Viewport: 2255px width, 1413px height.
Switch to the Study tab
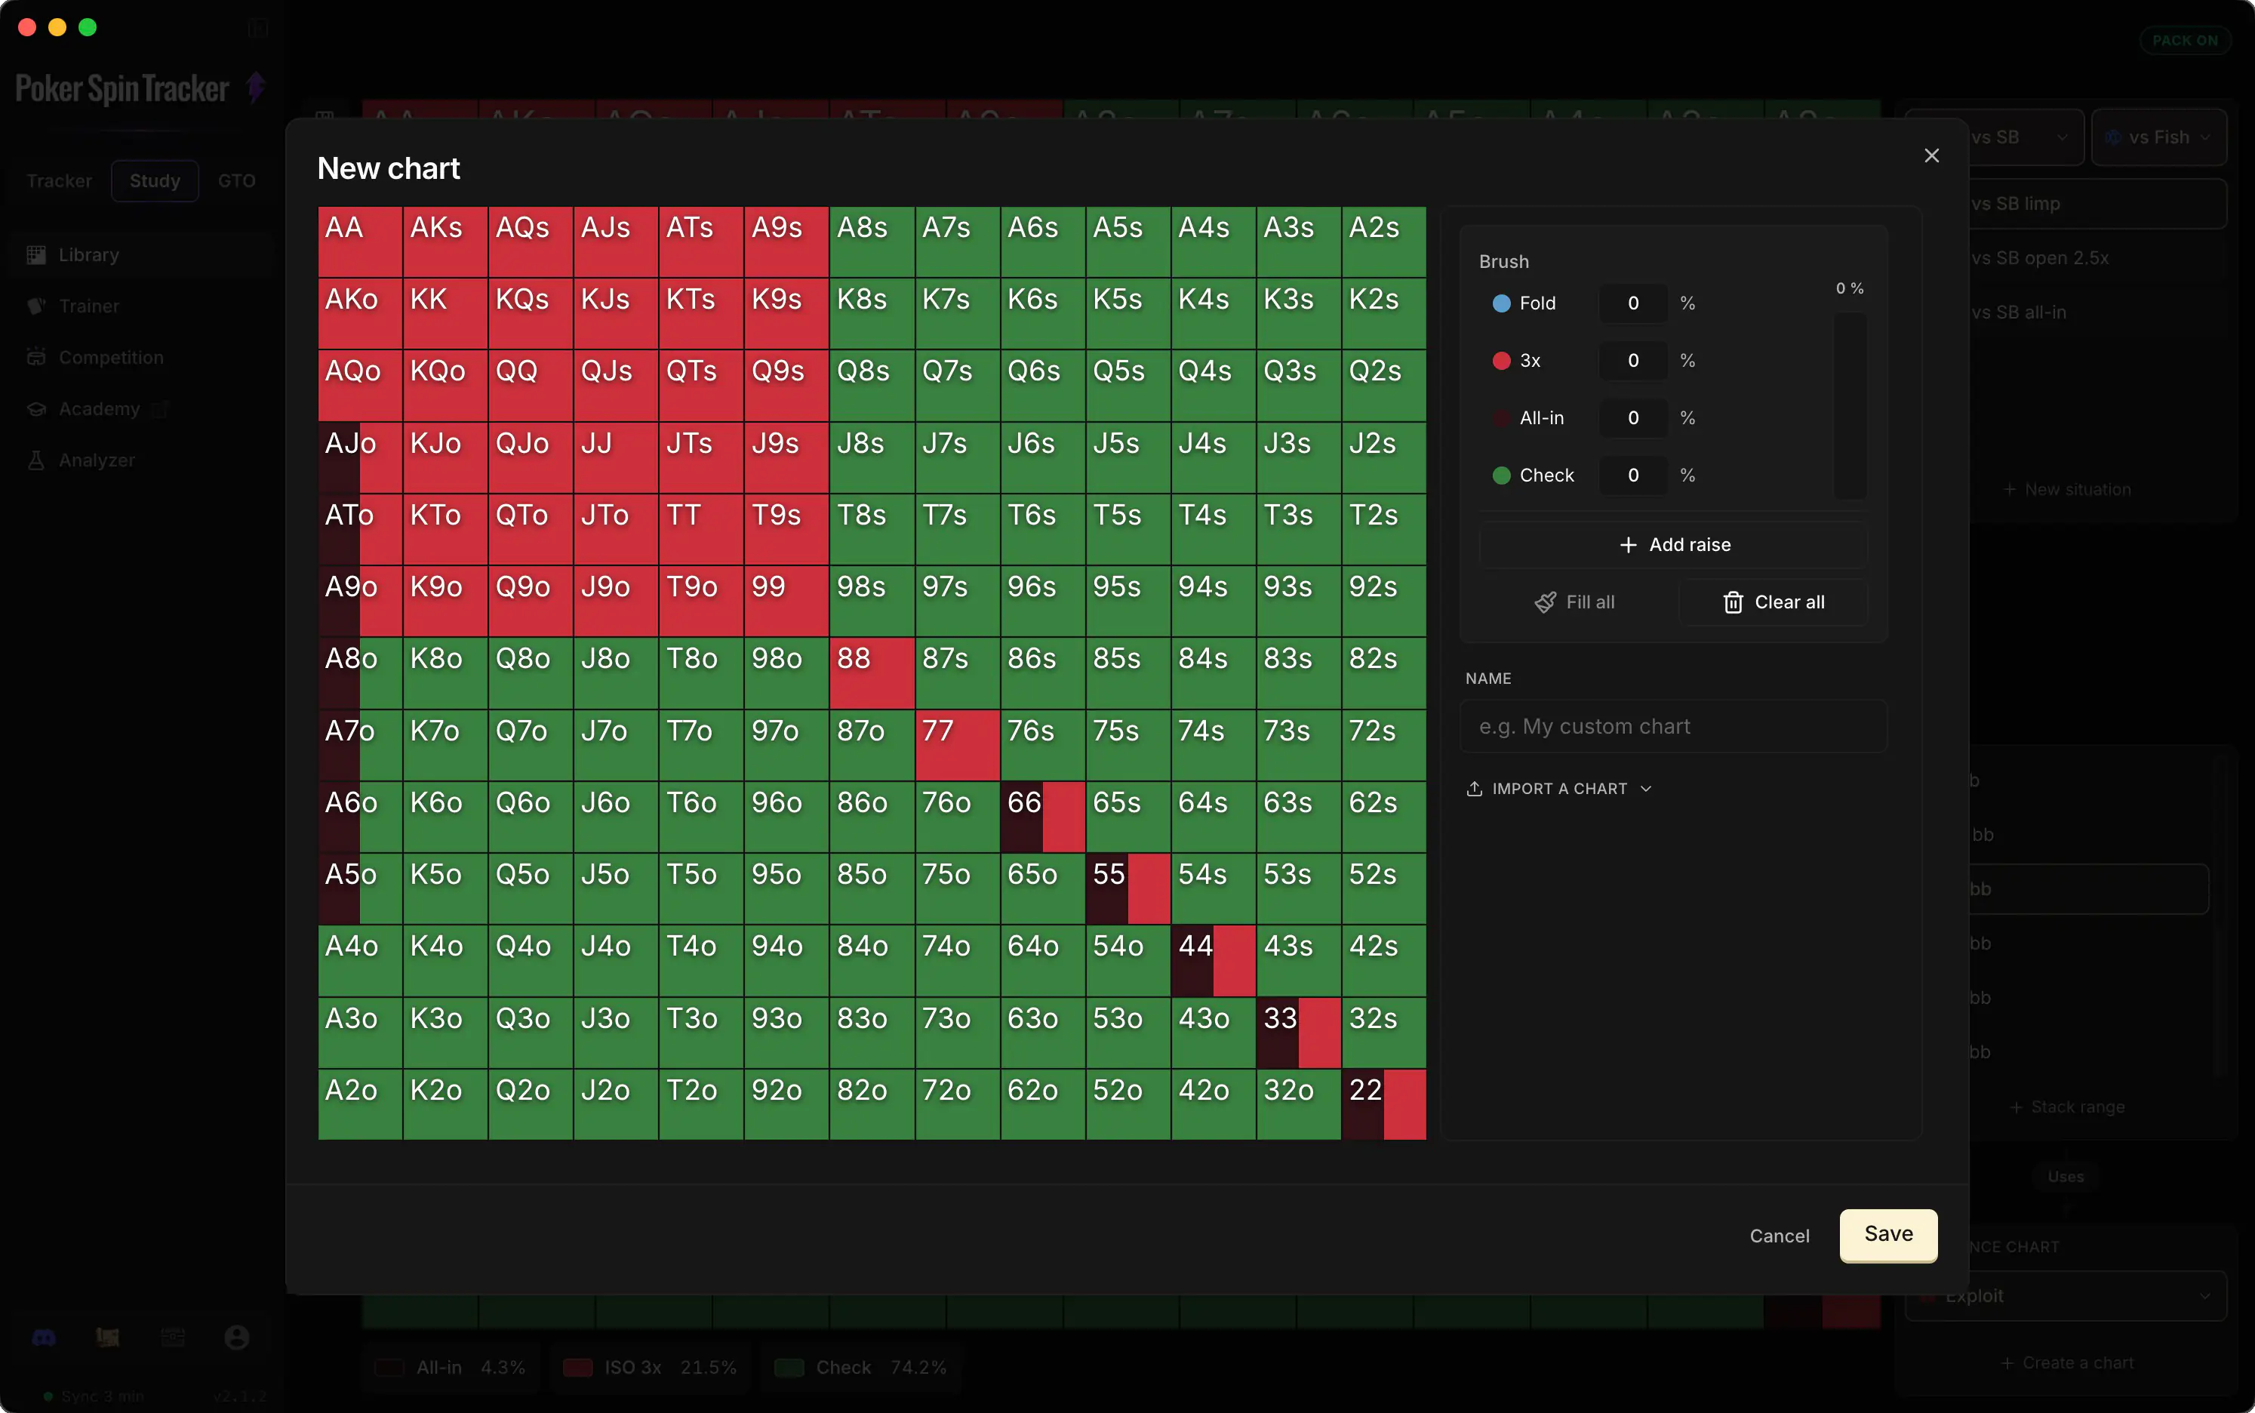(154, 181)
